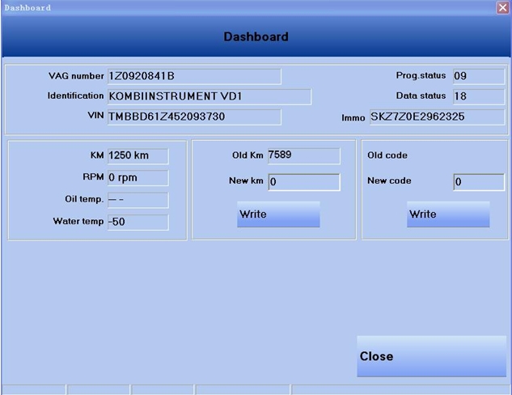Click the Old Km value field
This screenshot has width=512, height=395.
coord(303,155)
